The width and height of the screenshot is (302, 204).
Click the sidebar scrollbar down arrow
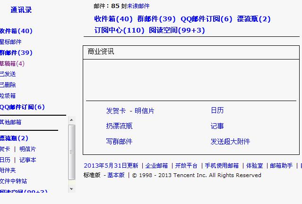coord(71,189)
